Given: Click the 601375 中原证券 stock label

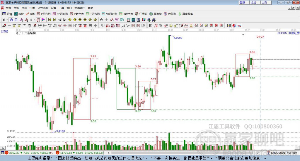Looking at the screenshot, I should pyautogui.click(x=288, y=33).
